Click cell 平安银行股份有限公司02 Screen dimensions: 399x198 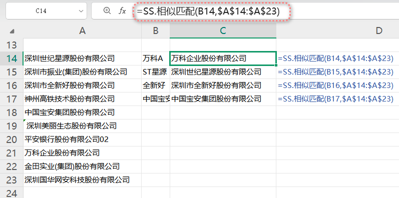[82, 139]
